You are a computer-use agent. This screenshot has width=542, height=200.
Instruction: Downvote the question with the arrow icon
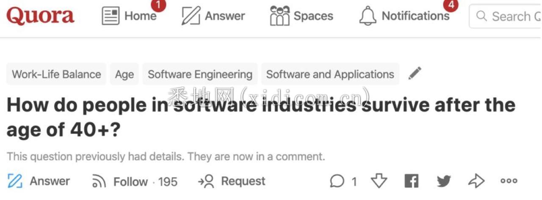[379, 181]
